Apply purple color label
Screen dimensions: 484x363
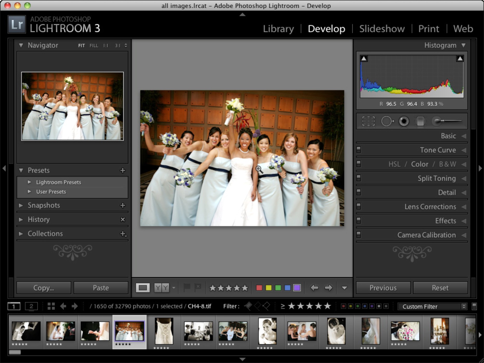tap(297, 288)
